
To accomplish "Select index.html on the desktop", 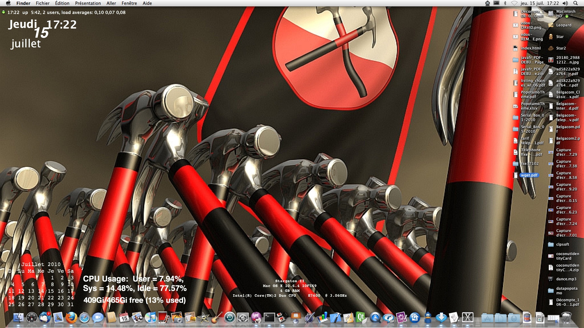I will coord(527,48).
